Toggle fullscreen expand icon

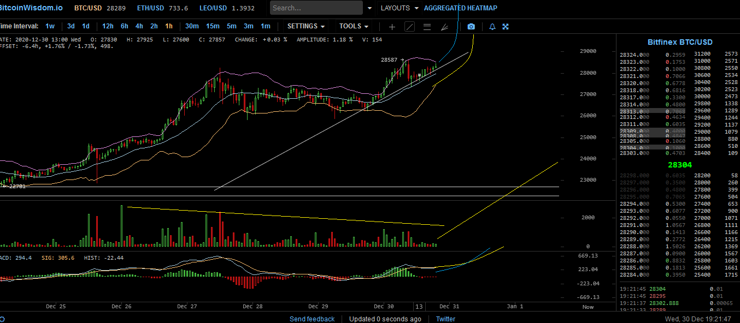pos(506,26)
